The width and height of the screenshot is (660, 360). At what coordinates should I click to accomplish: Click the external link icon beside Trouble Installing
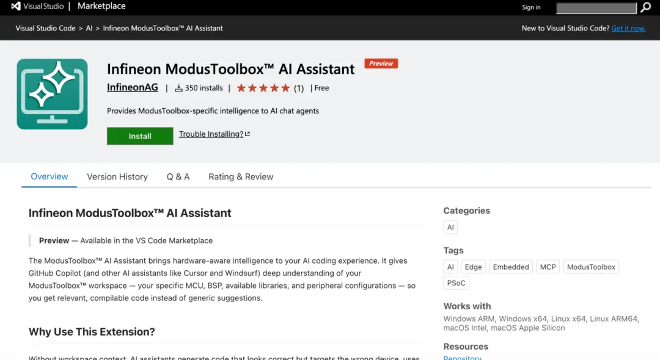tap(248, 134)
